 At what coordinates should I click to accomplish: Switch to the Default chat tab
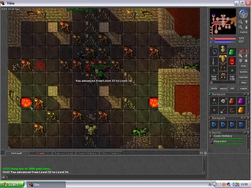[17, 153]
